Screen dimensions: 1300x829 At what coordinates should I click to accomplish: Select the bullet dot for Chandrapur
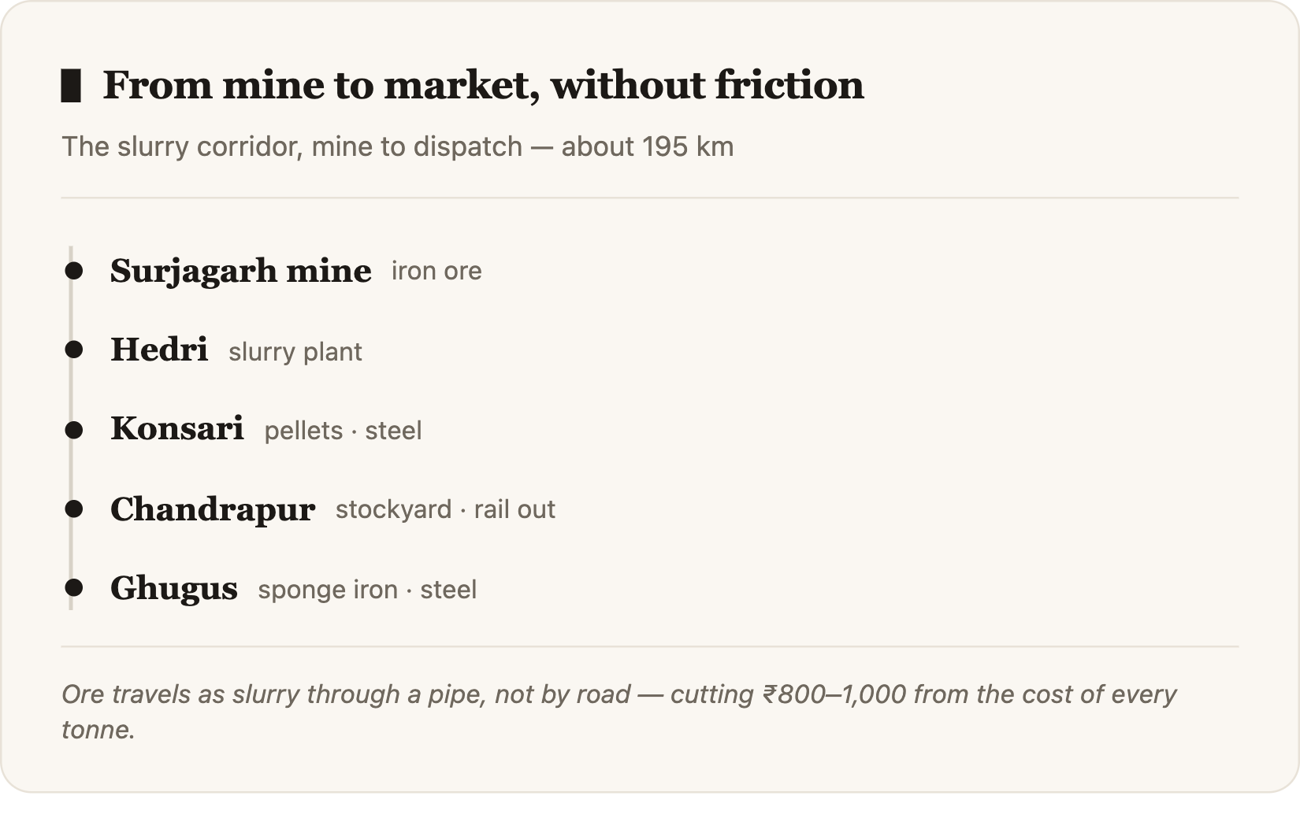click(x=74, y=509)
